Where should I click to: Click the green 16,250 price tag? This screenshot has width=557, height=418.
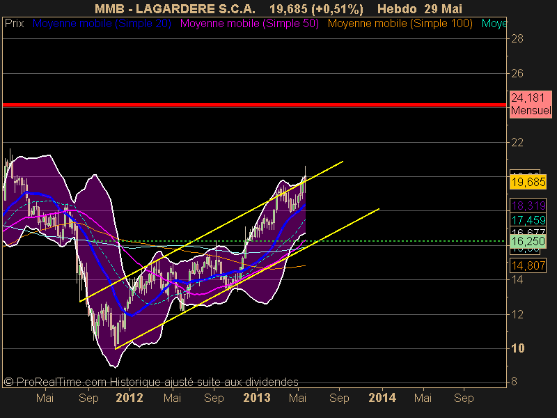[x=528, y=241]
